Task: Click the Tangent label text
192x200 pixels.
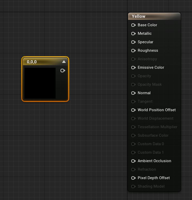Action: click(x=145, y=101)
